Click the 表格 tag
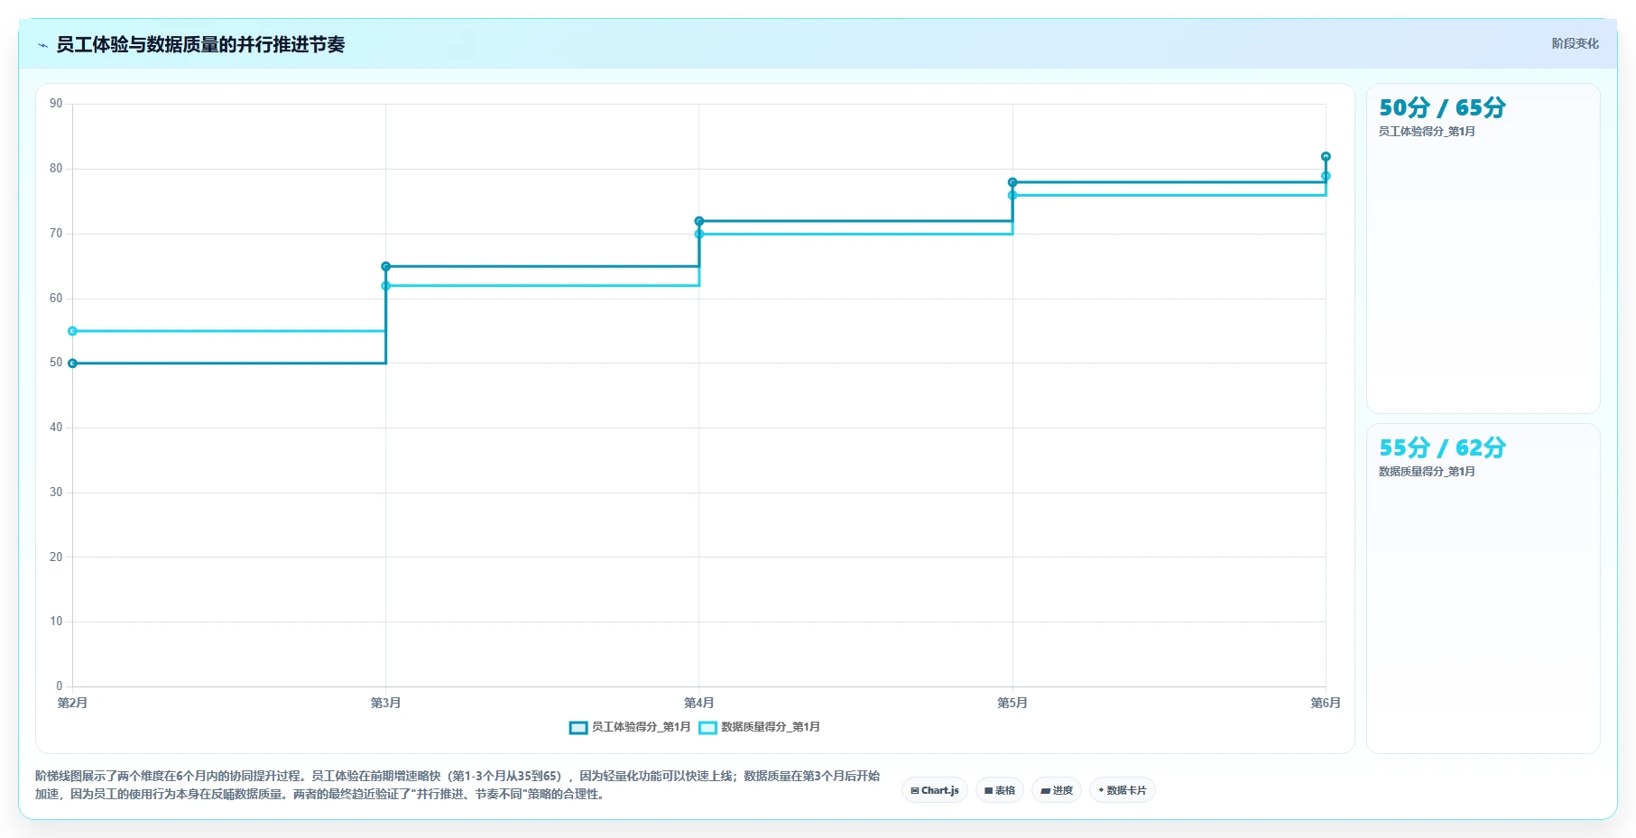1636x838 pixels. click(1000, 790)
